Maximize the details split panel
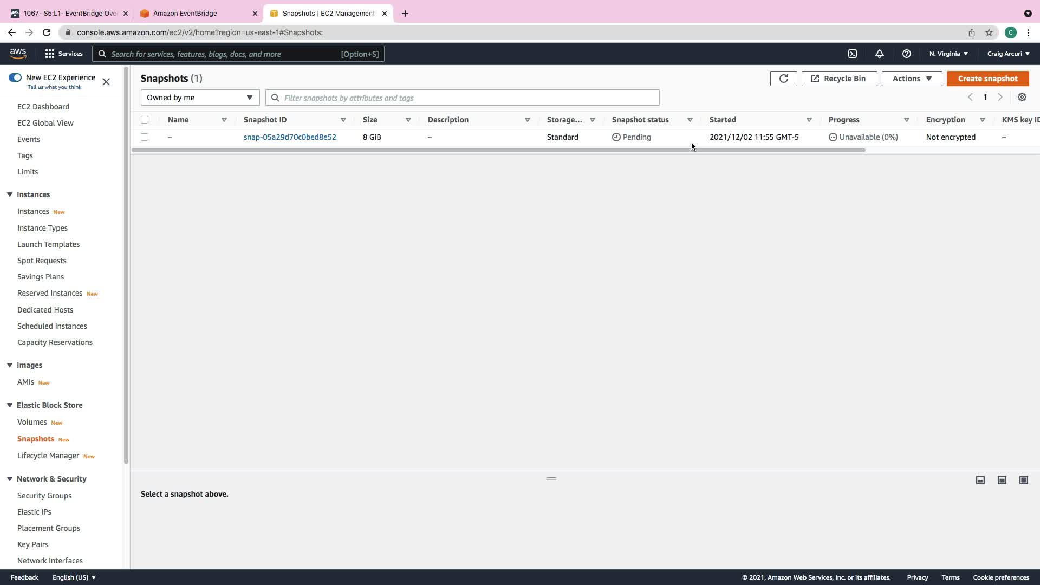Screen dimensions: 1040x585 pyautogui.click(x=1024, y=480)
